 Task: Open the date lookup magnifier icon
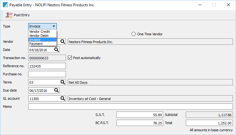tap(56, 50)
